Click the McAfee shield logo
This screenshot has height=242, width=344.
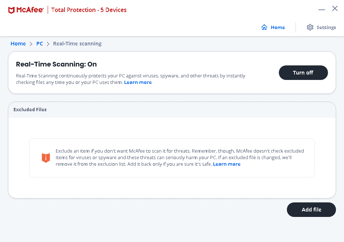pos(12,10)
